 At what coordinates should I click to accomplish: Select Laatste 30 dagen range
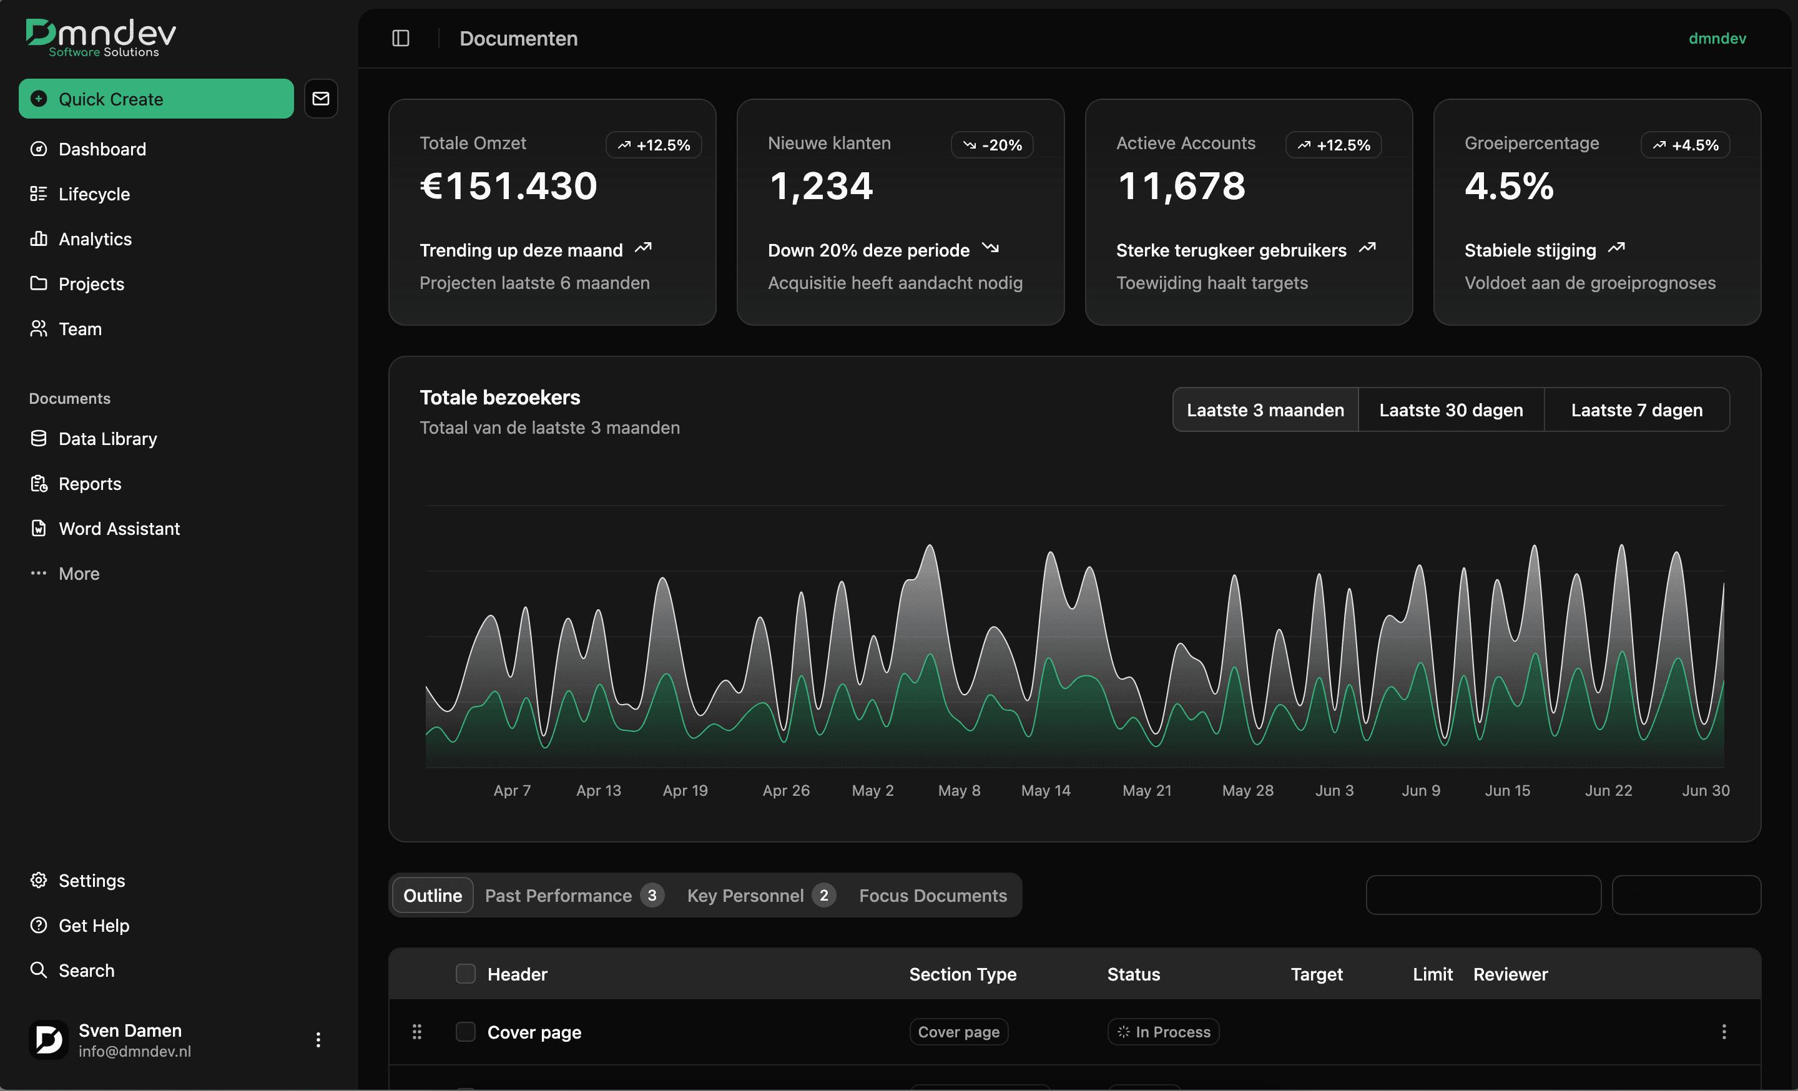click(x=1451, y=410)
